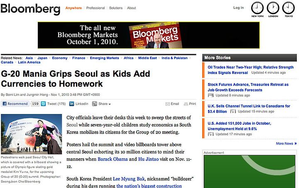299x188 pixels.
Task: Open the Solutions menu item
Action: (116, 8)
